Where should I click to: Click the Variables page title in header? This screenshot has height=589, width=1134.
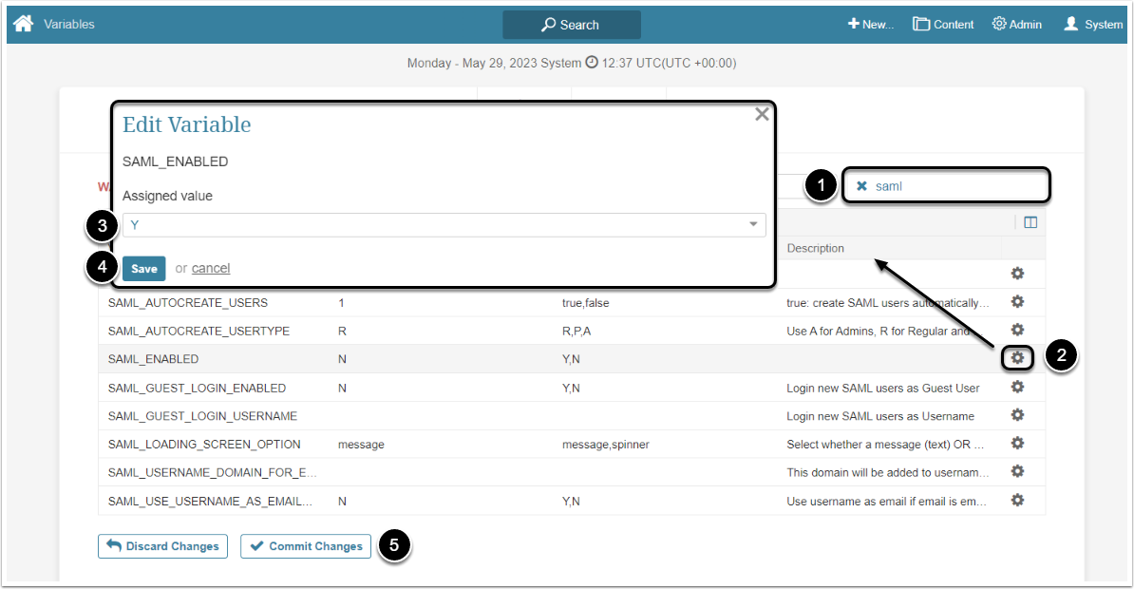(68, 25)
